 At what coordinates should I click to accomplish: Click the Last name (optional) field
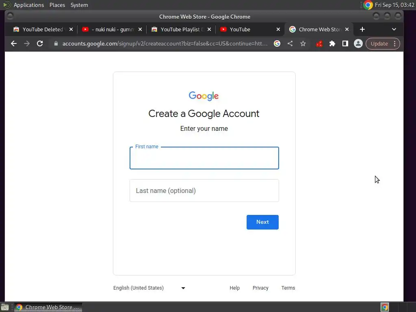point(204,191)
